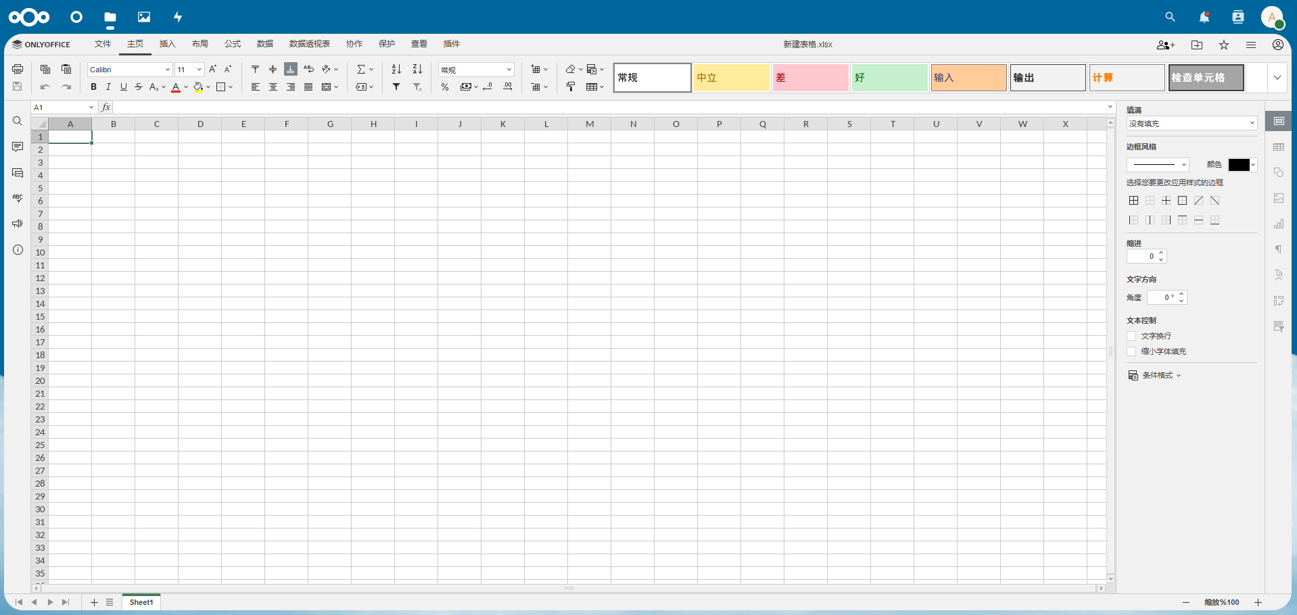Screen dimensions: 1297x615
Task: Enable the 缩小字体填充 checkbox
Action: click(1131, 351)
